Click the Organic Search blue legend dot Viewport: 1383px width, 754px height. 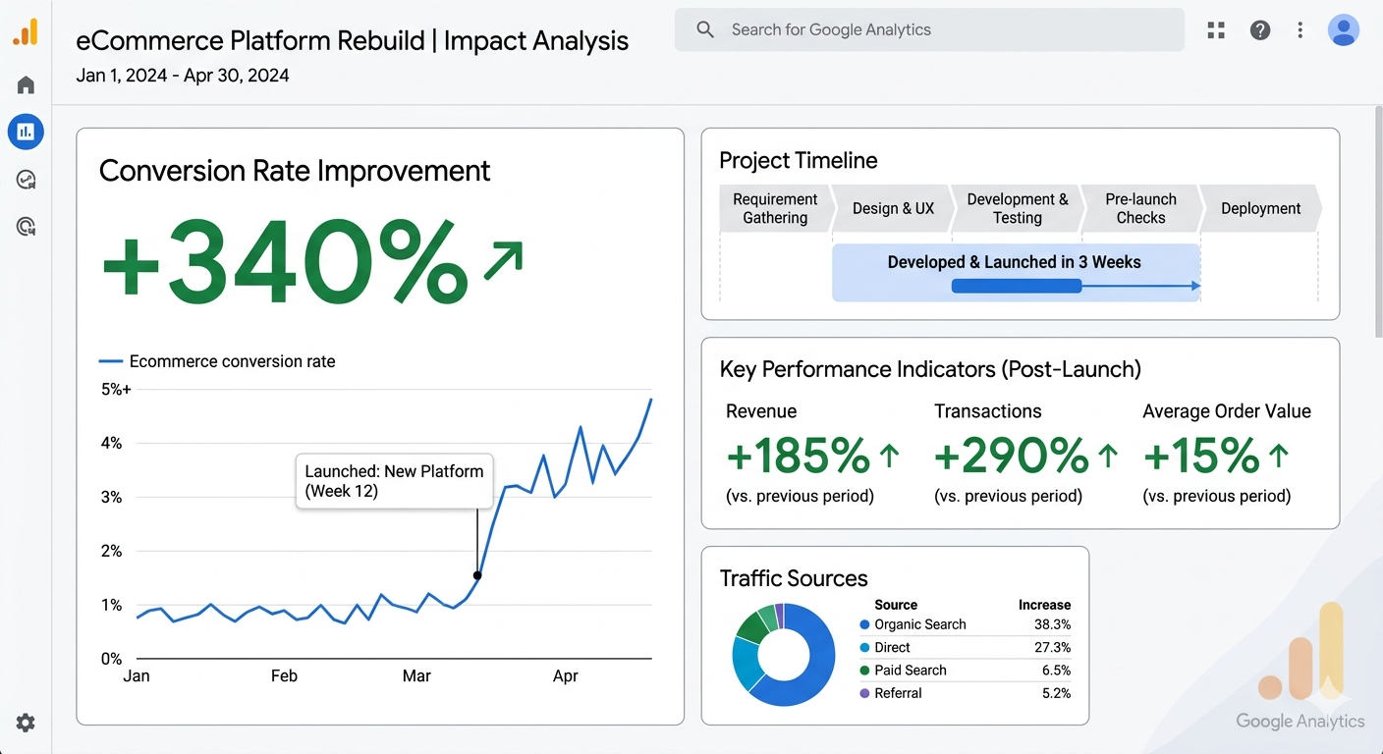[864, 624]
